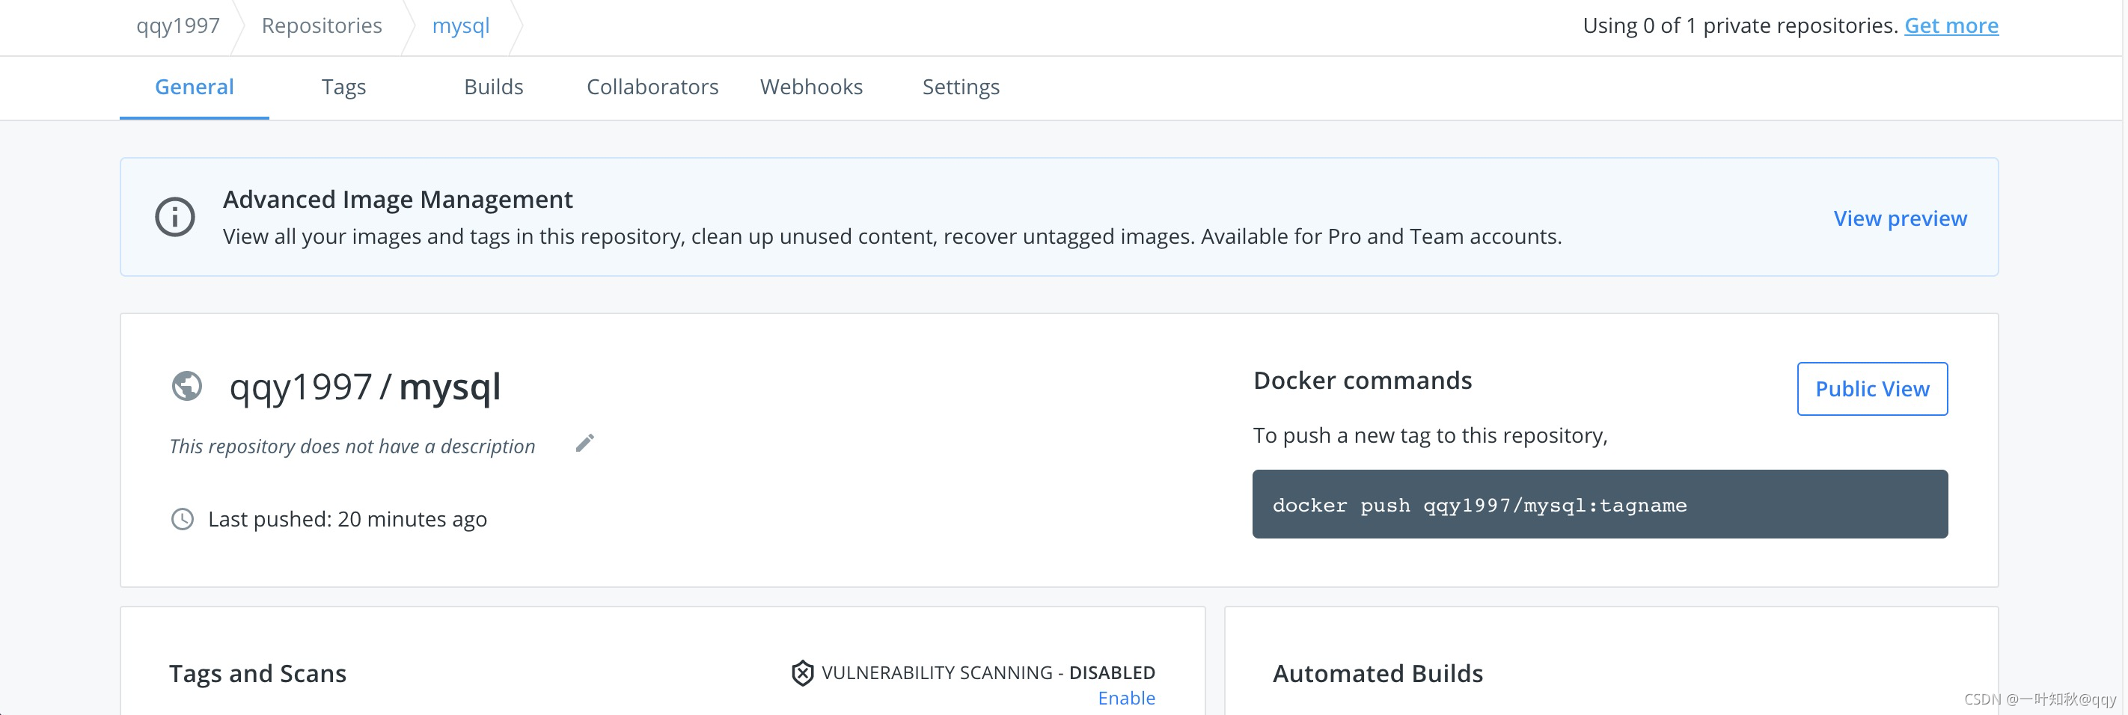Click the globe public repository icon
Image resolution: width=2128 pixels, height=715 pixels.
click(x=187, y=386)
